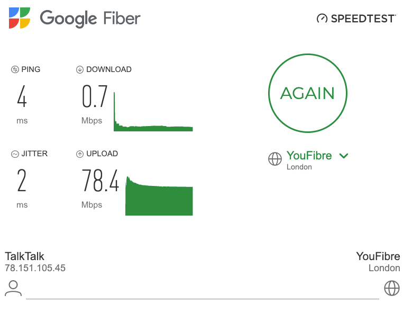Click globe icon next to YouFibre server

click(x=275, y=159)
